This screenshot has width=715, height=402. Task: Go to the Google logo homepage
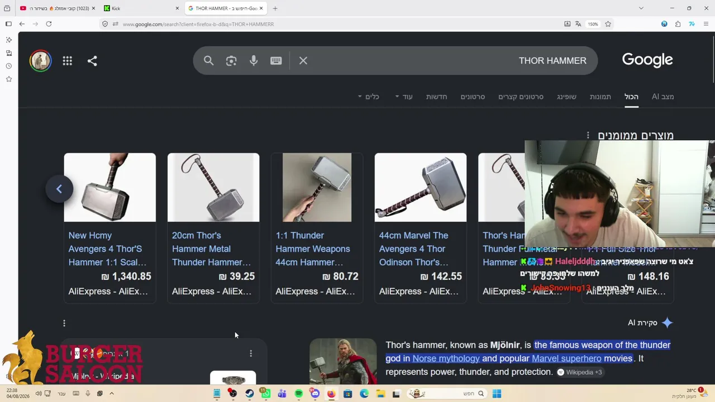(647, 60)
